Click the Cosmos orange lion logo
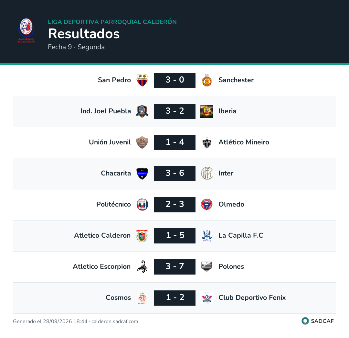 (142, 298)
